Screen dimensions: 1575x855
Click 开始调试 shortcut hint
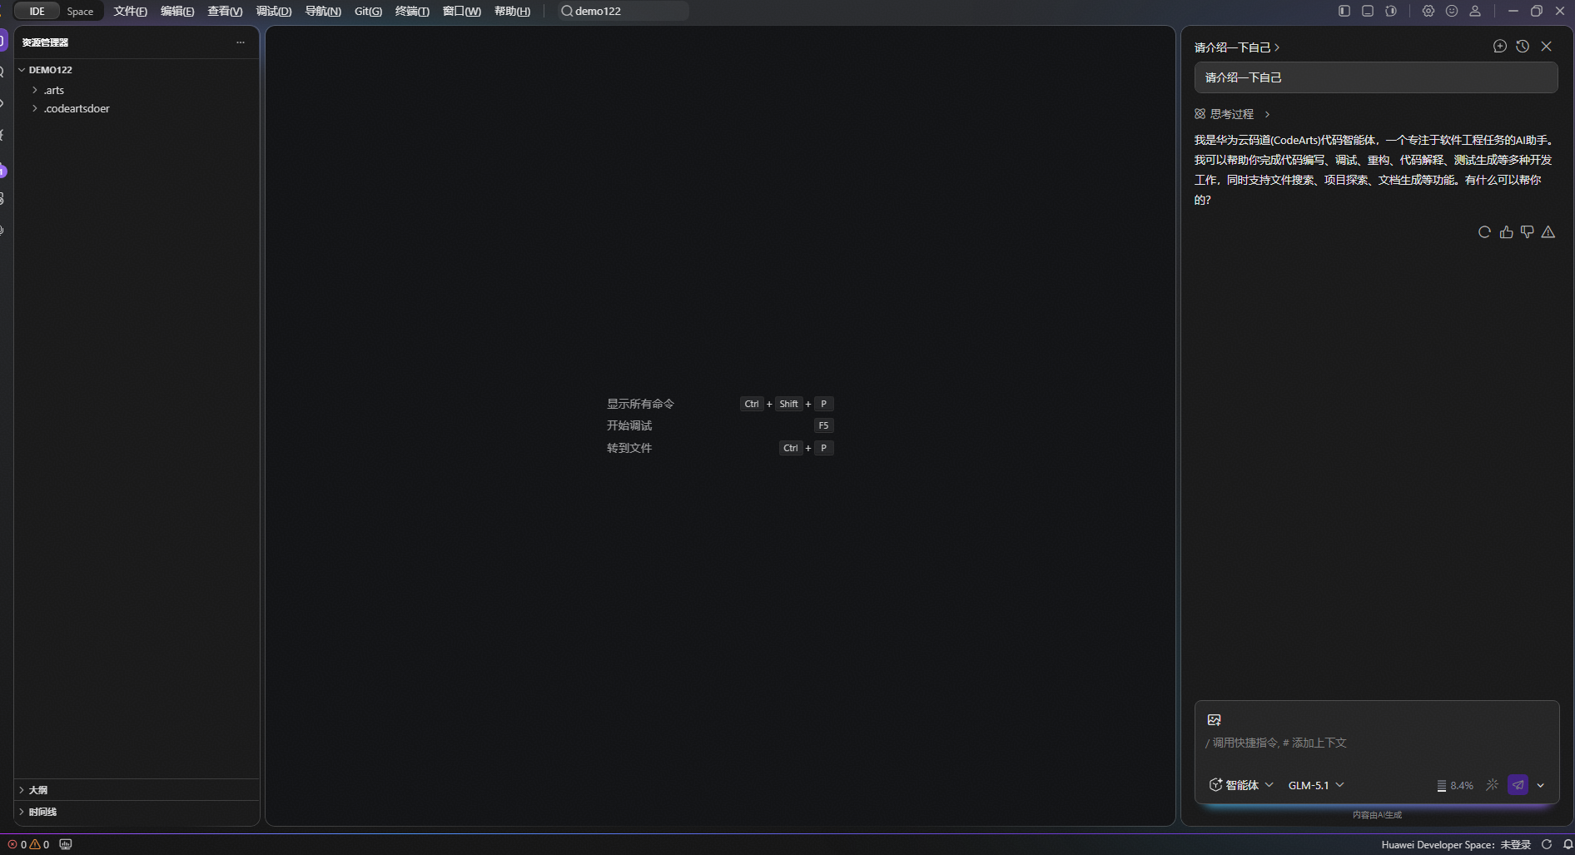pyautogui.click(x=629, y=425)
